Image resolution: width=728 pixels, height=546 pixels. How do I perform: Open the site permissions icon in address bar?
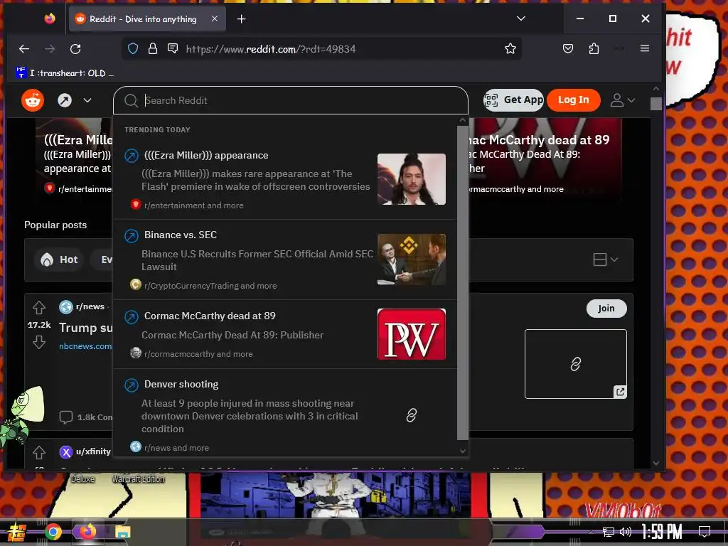point(173,48)
